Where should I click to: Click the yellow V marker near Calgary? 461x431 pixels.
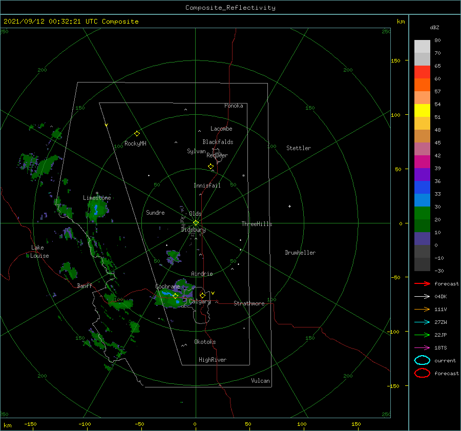click(x=213, y=293)
